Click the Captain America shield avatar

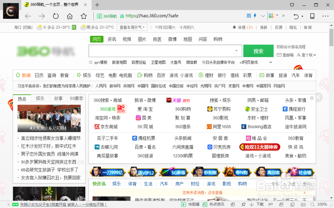coord(11,11)
